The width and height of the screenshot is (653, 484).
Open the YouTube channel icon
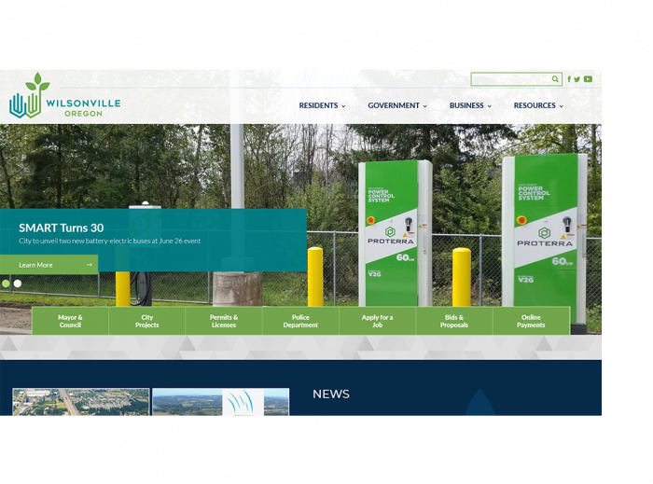tap(588, 79)
